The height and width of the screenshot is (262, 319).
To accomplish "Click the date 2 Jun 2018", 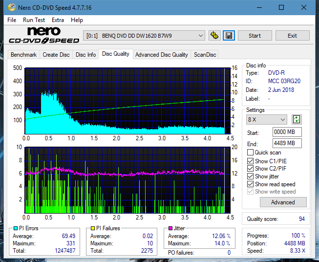I will coord(281,90).
